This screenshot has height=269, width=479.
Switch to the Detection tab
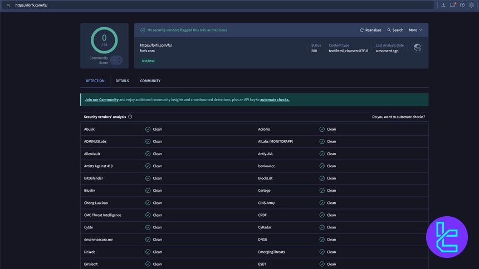pyautogui.click(x=95, y=81)
